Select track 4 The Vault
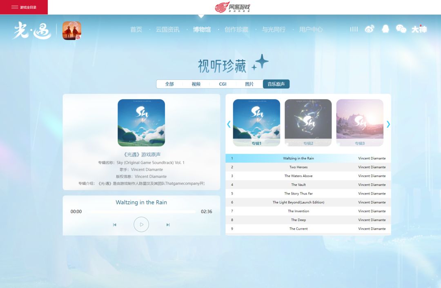The width and height of the screenshot is (441, 288). click(308, 185)
